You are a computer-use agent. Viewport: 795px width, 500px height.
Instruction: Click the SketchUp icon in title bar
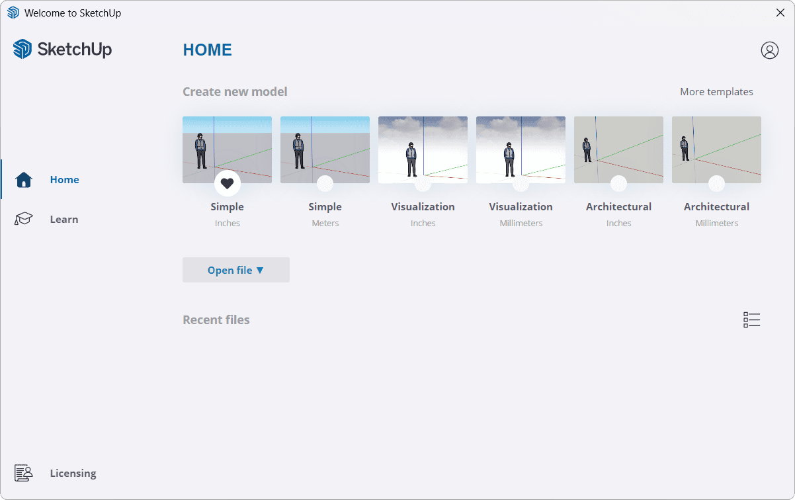point(13,13)
